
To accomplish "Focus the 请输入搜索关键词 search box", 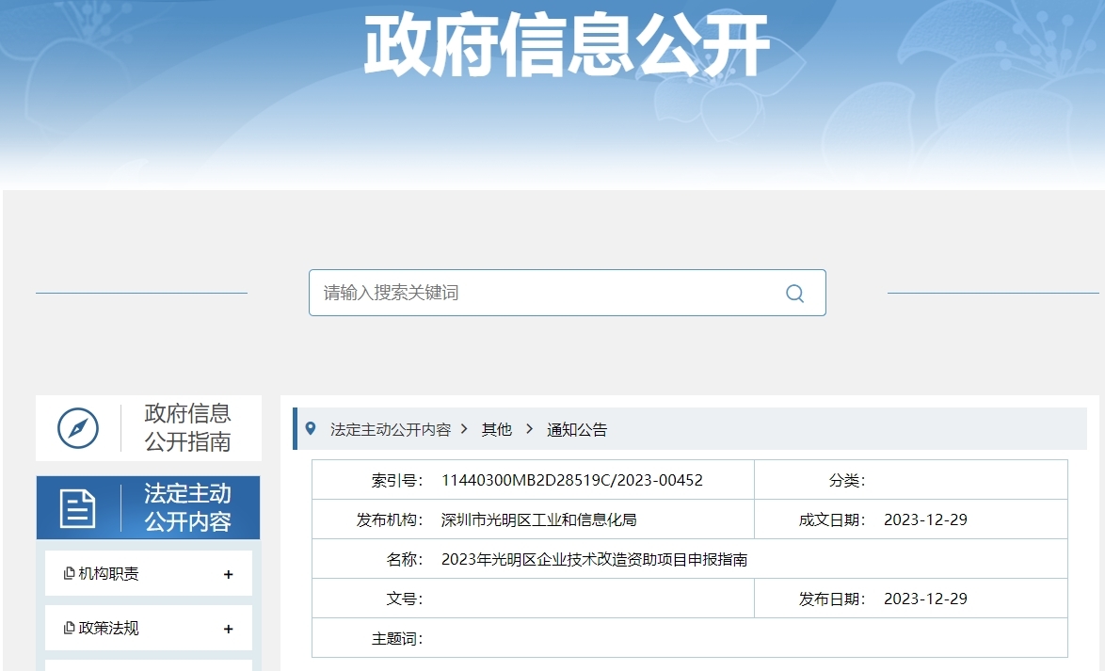I will pyautogui.click(x=546, y=294).
